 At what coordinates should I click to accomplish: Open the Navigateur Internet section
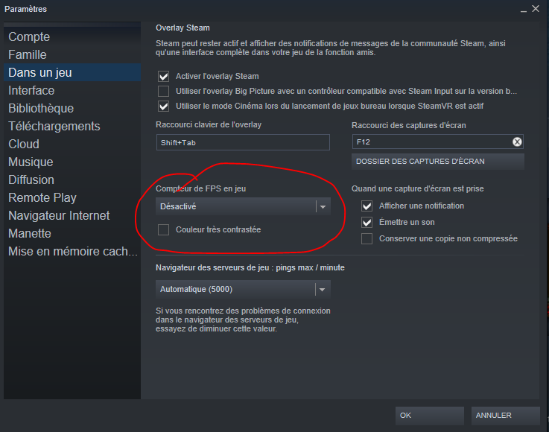[x=72, y=215]
